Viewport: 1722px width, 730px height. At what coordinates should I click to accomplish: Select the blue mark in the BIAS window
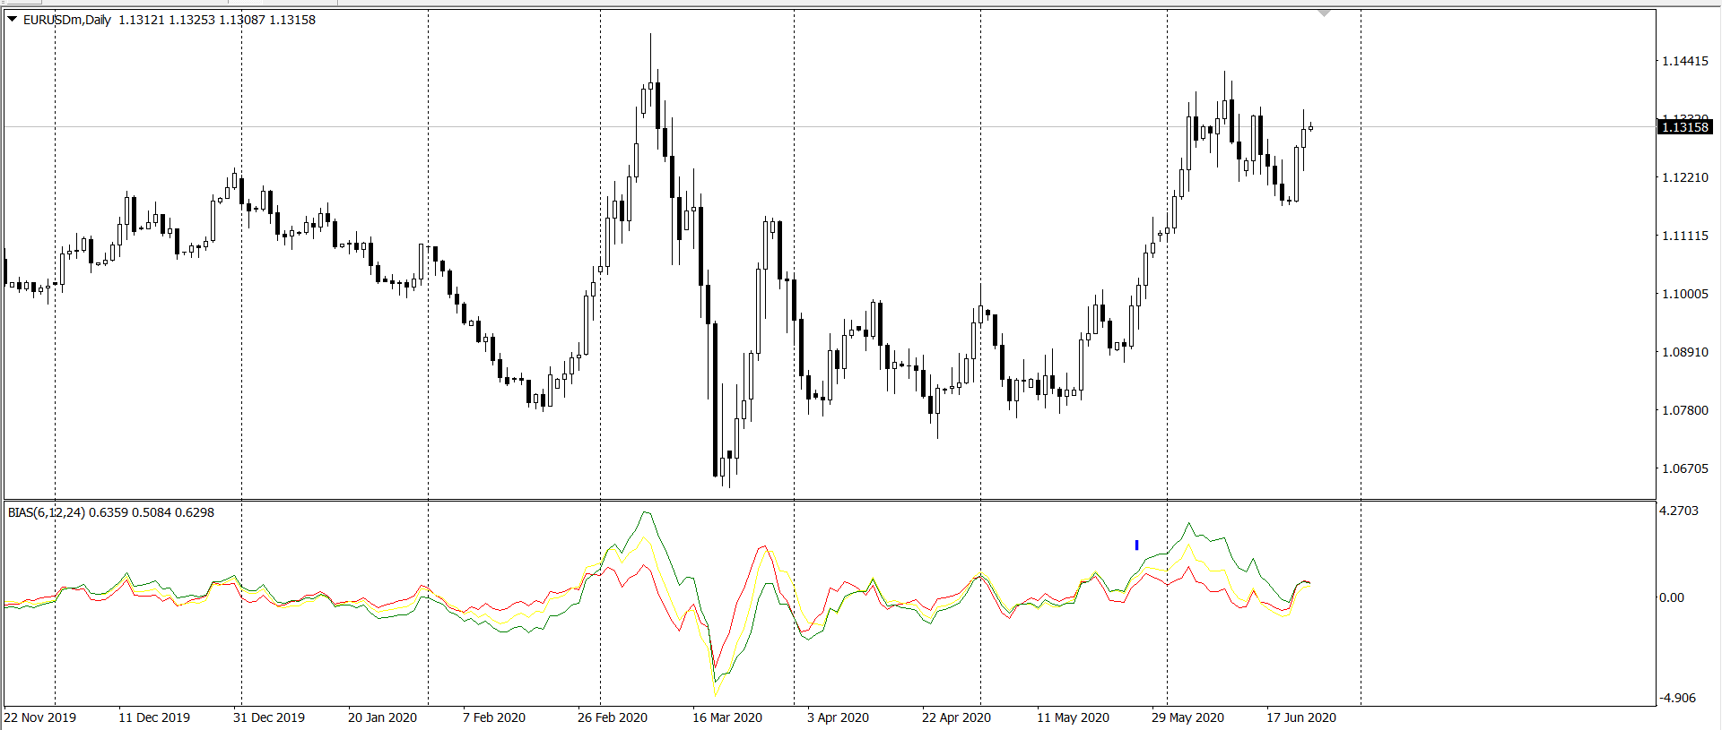point(1136,545)
